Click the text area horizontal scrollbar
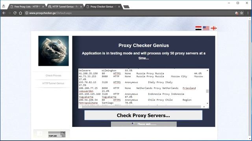The image size is (252, 141). coord(141,107)
